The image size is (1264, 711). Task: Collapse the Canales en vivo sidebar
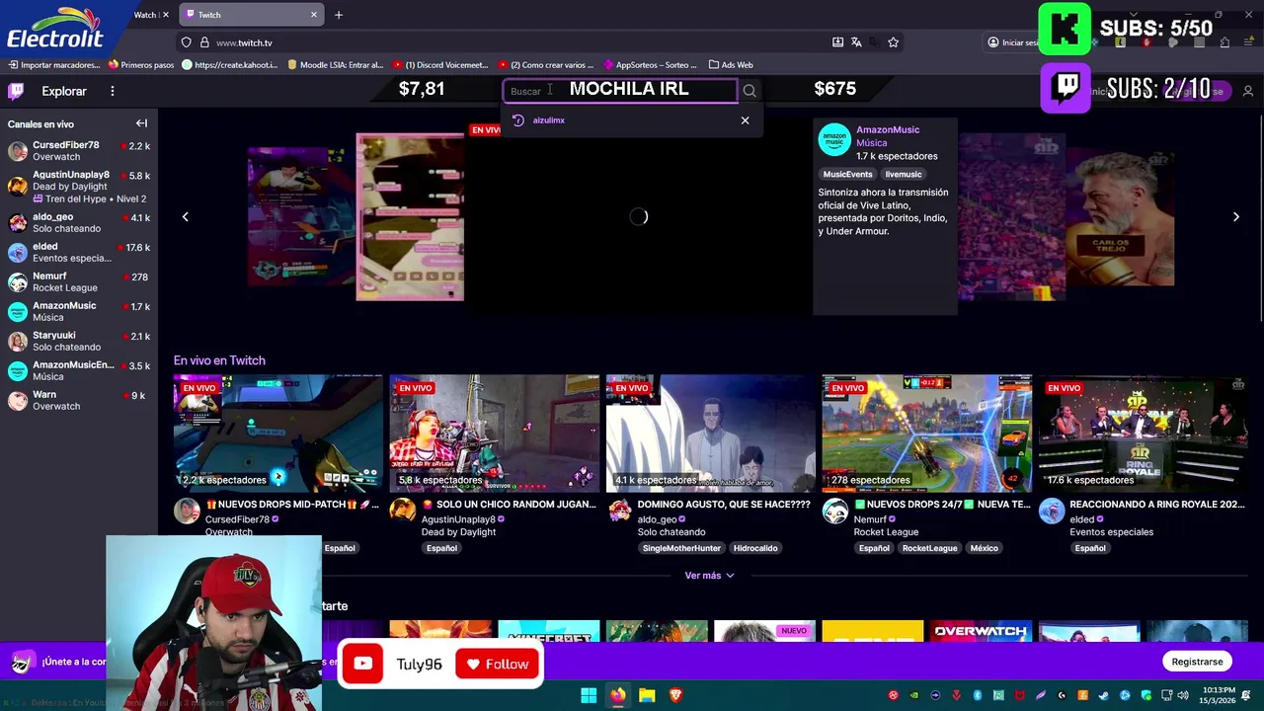pyautogui.click(x=141, y=123)
